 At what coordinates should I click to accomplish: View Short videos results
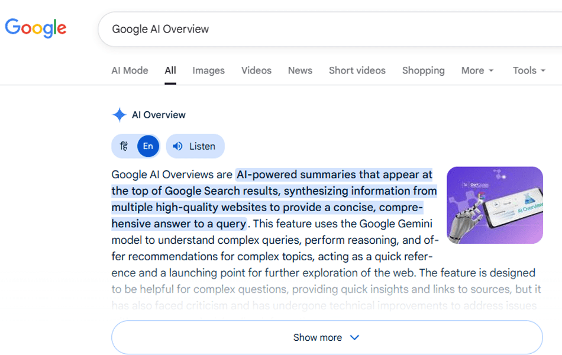pos(357,70)
